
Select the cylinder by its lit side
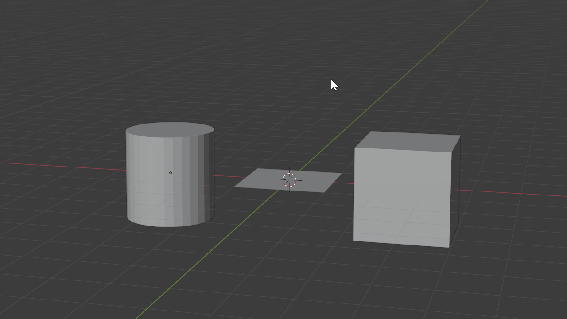(x=151, y=177)
